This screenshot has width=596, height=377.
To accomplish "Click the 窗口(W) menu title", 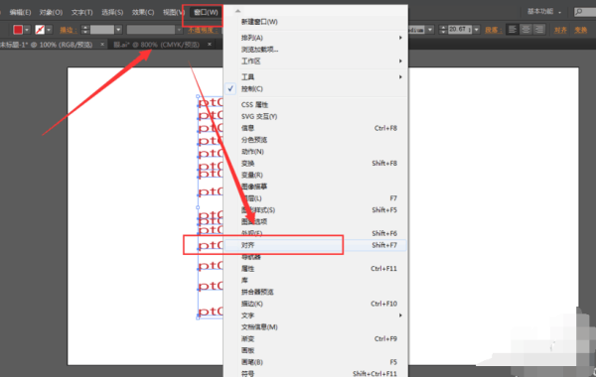I will point(206,13).
